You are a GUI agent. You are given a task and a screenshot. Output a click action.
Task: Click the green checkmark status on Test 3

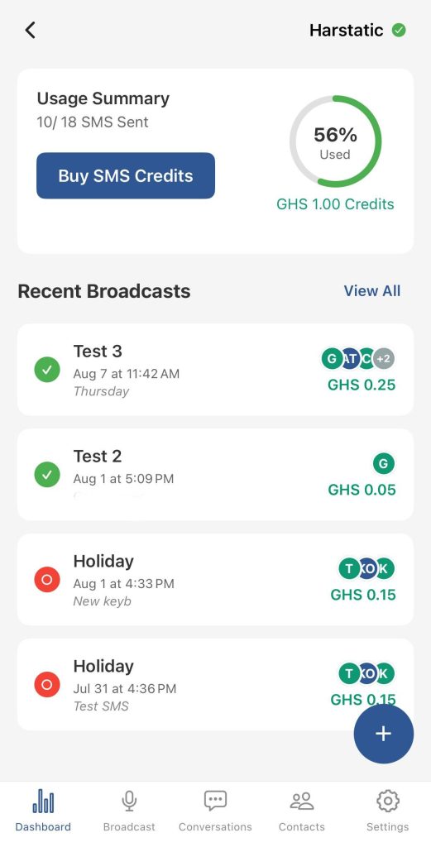pyautogui.click(x=47, y=370)
